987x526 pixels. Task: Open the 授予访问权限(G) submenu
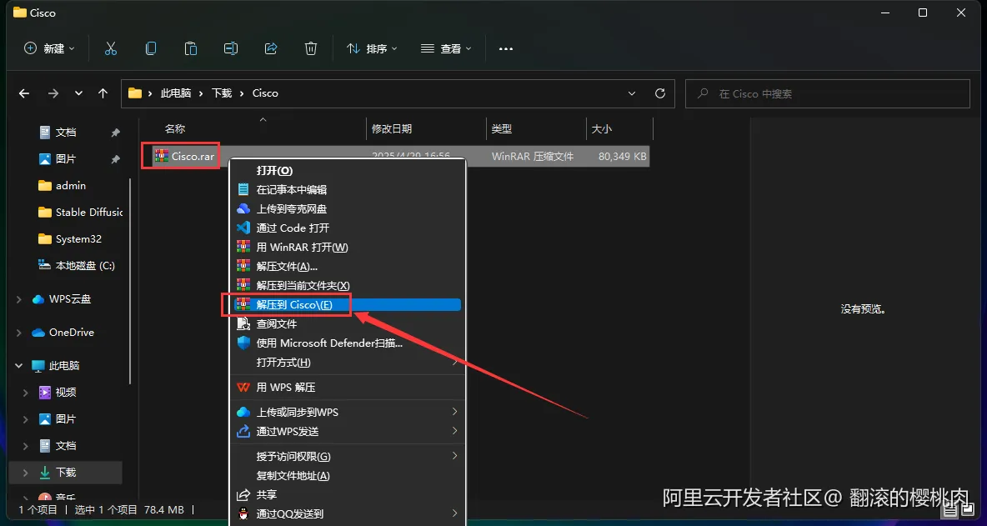coord(348,456)
